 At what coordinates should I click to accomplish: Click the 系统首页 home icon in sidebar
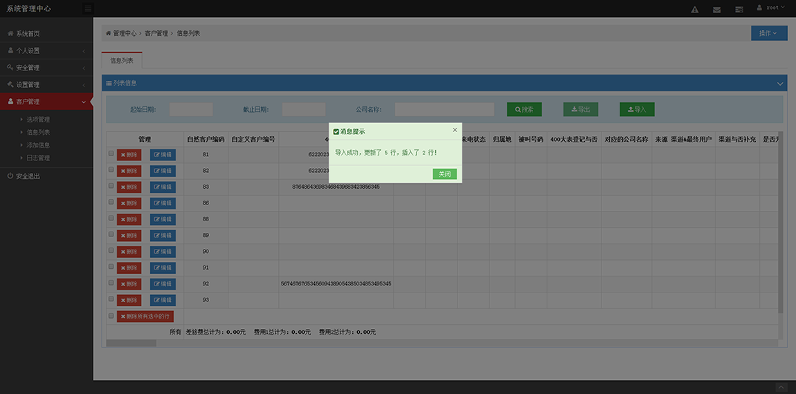point(10,34)
